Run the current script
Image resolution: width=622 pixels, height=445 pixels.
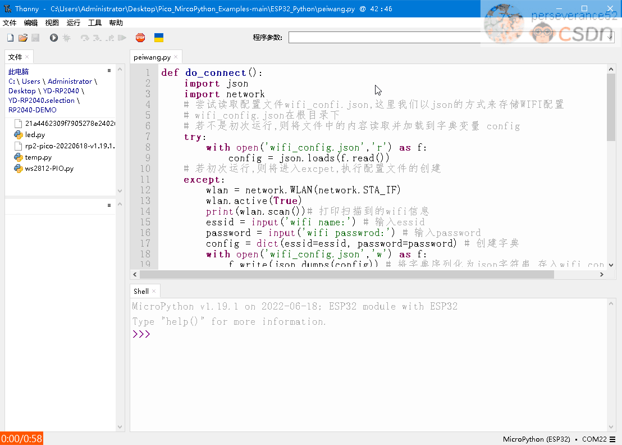(53, 38)
